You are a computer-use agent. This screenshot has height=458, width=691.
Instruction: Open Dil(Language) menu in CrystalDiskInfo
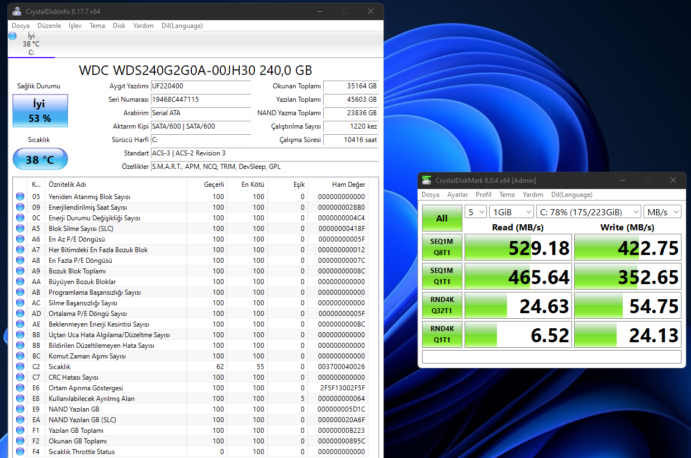tap(182, 26)
